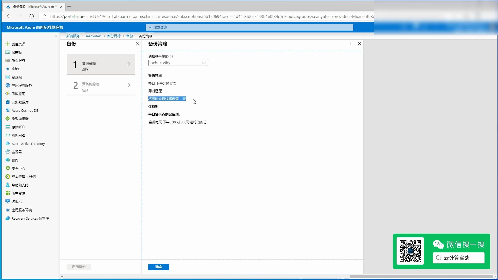The image size is (498, 280).
Task: Click the horizontal scrollbar left arrow
Action: (62, 276)
